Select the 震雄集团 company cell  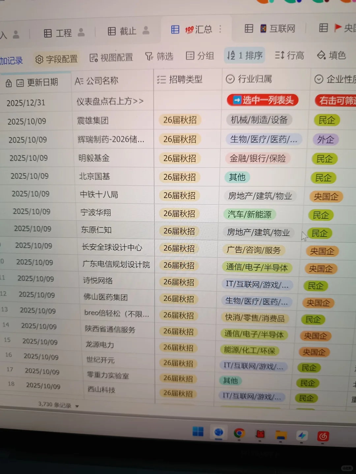coord(113,120)
